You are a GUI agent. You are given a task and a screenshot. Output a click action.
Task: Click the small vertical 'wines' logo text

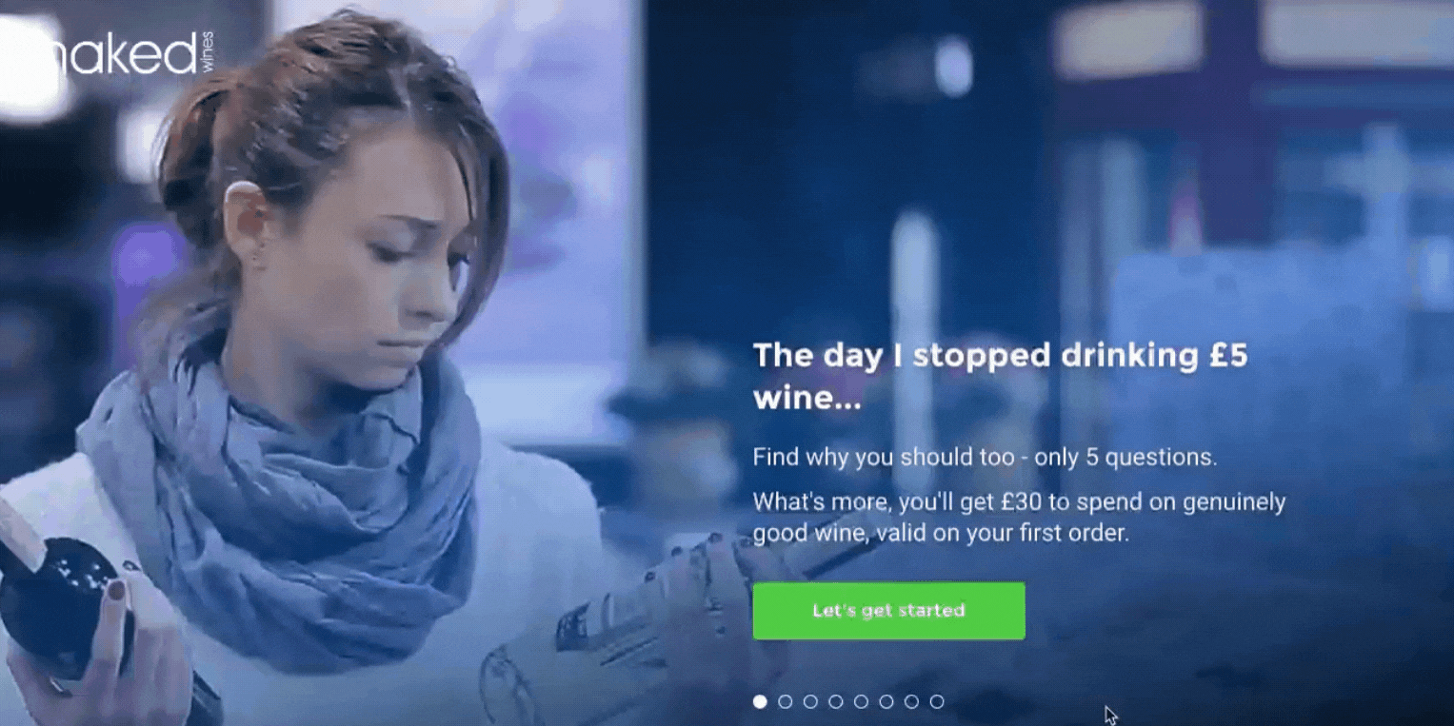click(x=207, y=50)
